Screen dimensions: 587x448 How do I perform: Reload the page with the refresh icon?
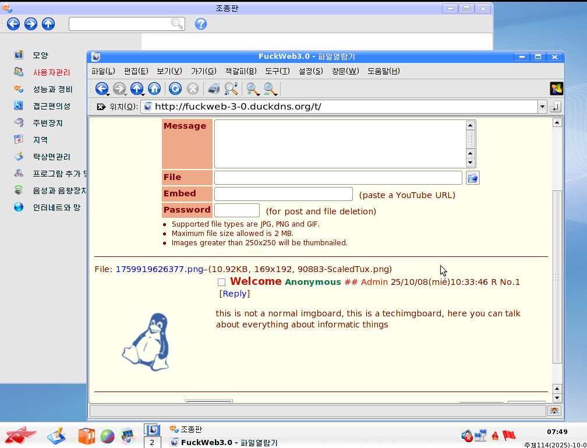pos(175,89)
